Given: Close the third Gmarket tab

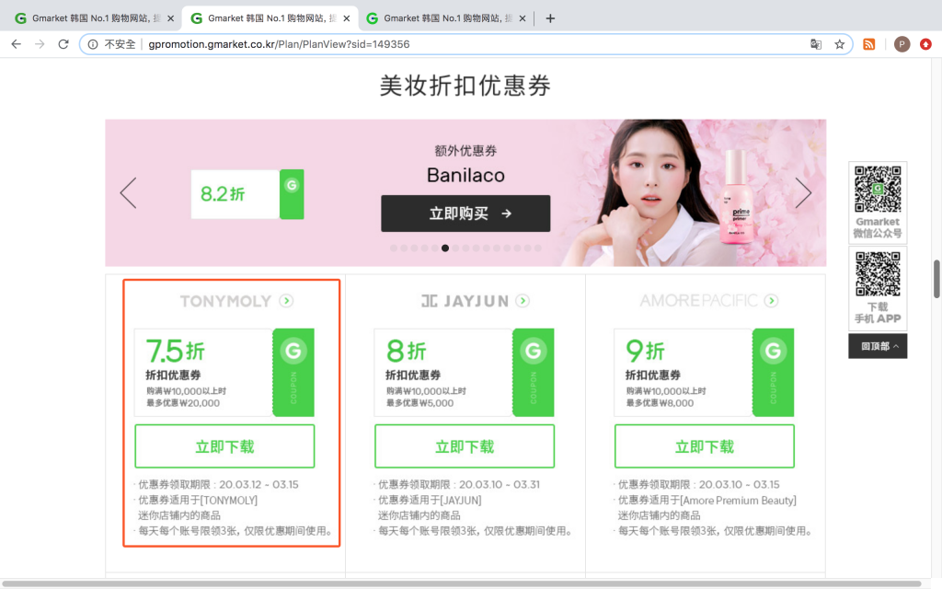Looking at the screenshot, I should 523,18.
